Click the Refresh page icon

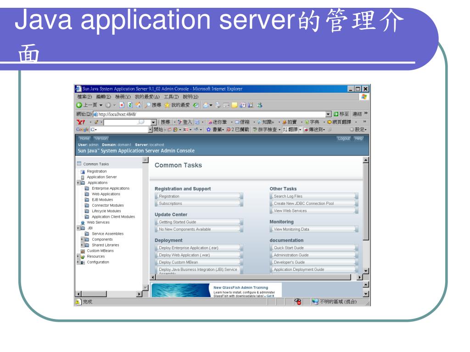(x=130, y=105)
